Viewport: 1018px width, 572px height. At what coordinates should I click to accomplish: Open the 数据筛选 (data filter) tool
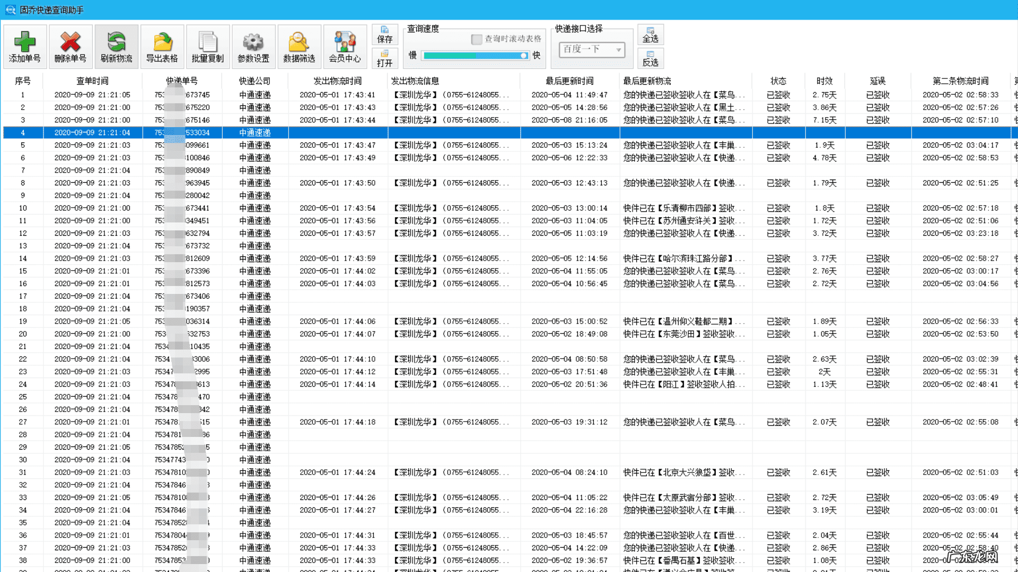[299, 46]
